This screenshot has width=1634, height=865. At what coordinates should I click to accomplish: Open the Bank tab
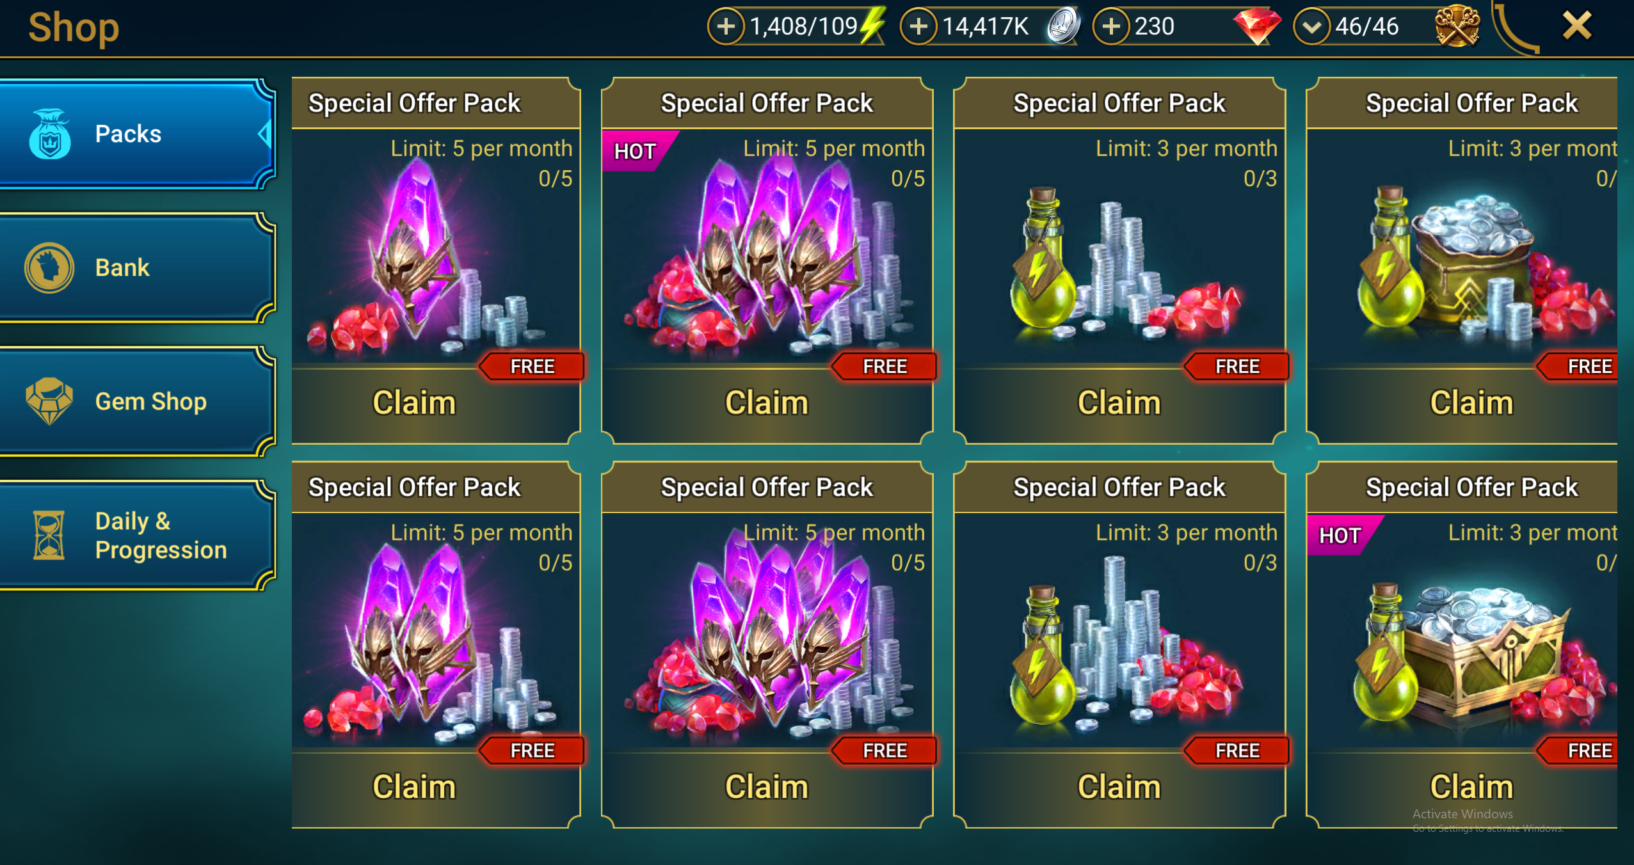click(136, 268)
